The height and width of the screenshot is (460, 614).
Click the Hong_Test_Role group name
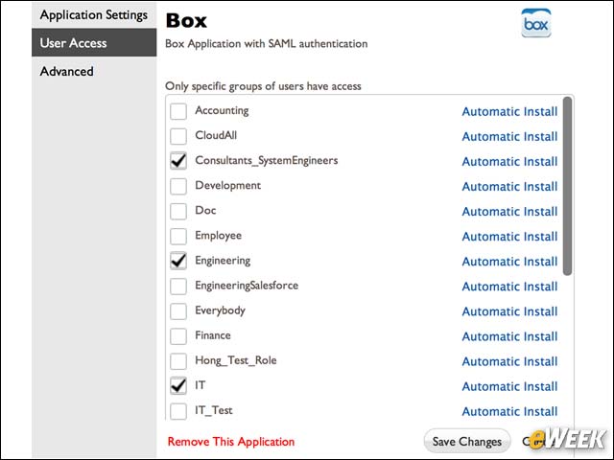(236, 360)
